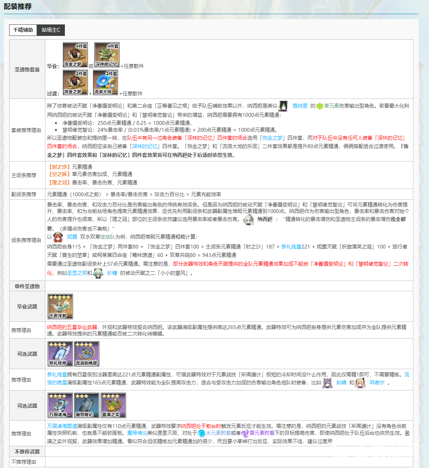Open the 2件套 流浪大地 artifact icon
This screenshot has height=468, width=429.
click(105, 82)
